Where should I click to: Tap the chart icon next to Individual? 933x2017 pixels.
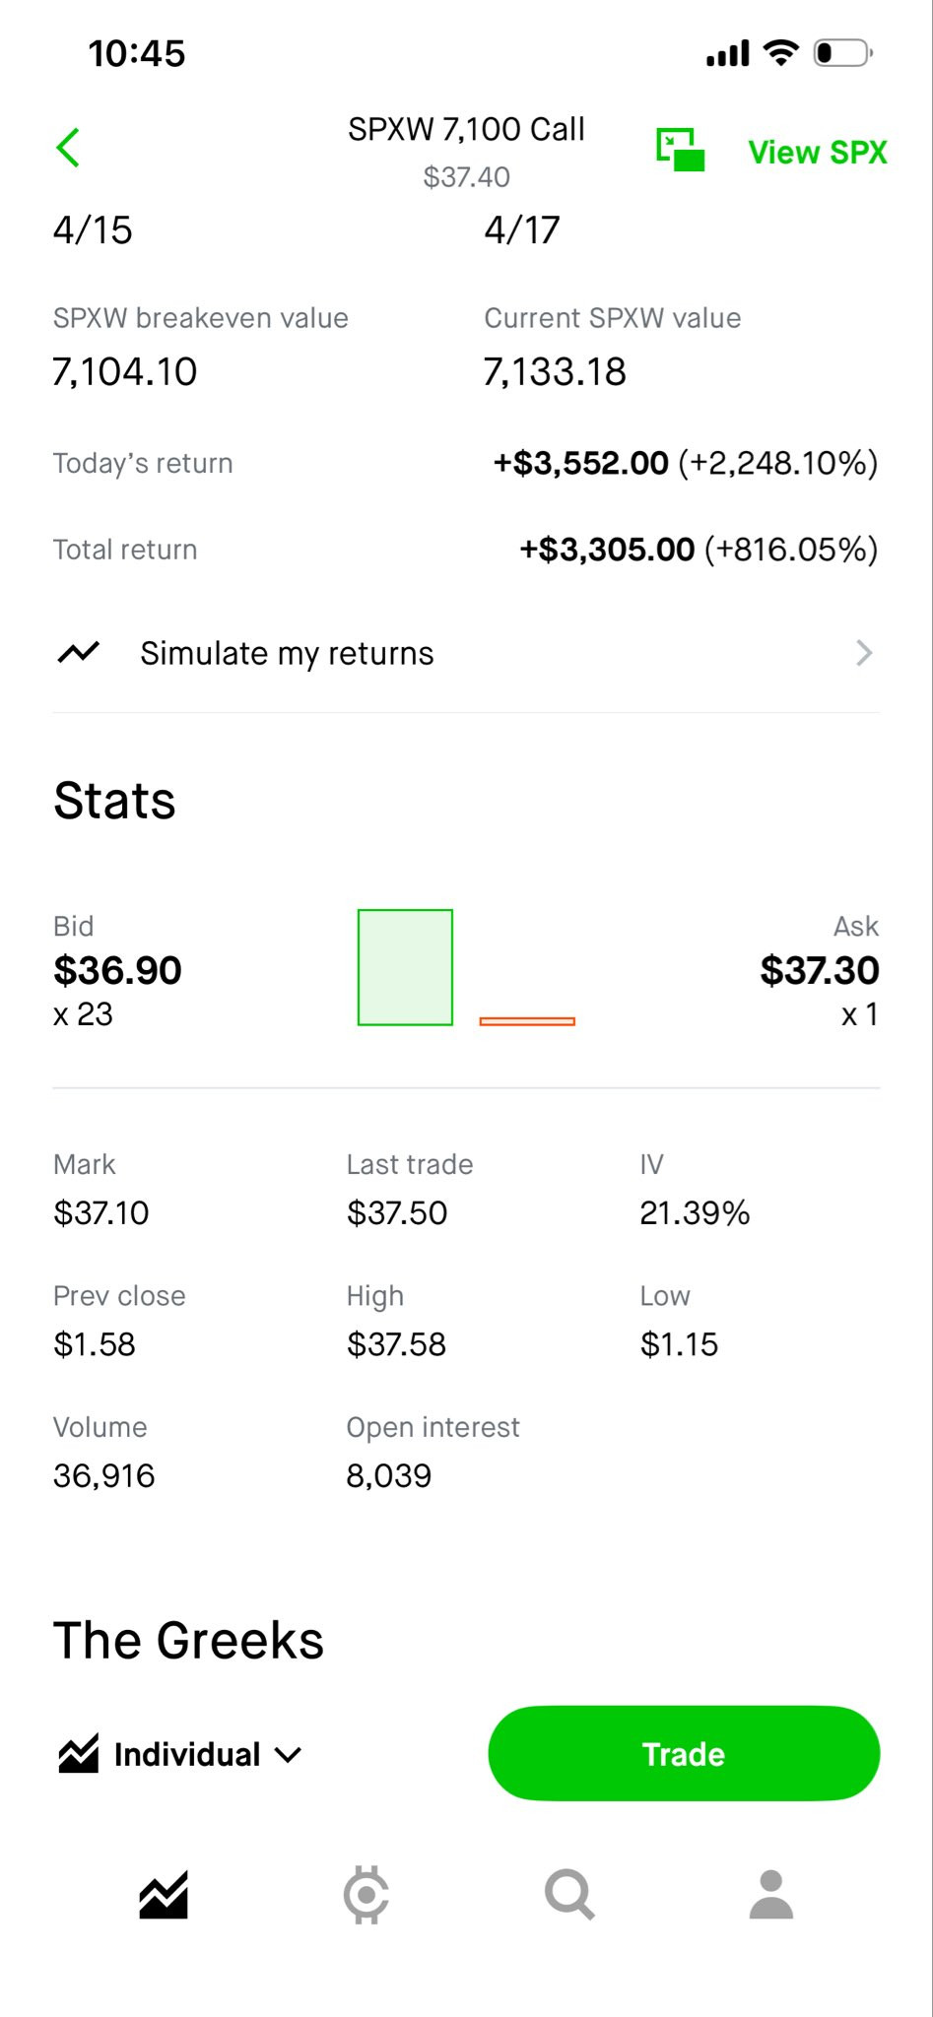pyautogui.click(x=79, y=1754)
